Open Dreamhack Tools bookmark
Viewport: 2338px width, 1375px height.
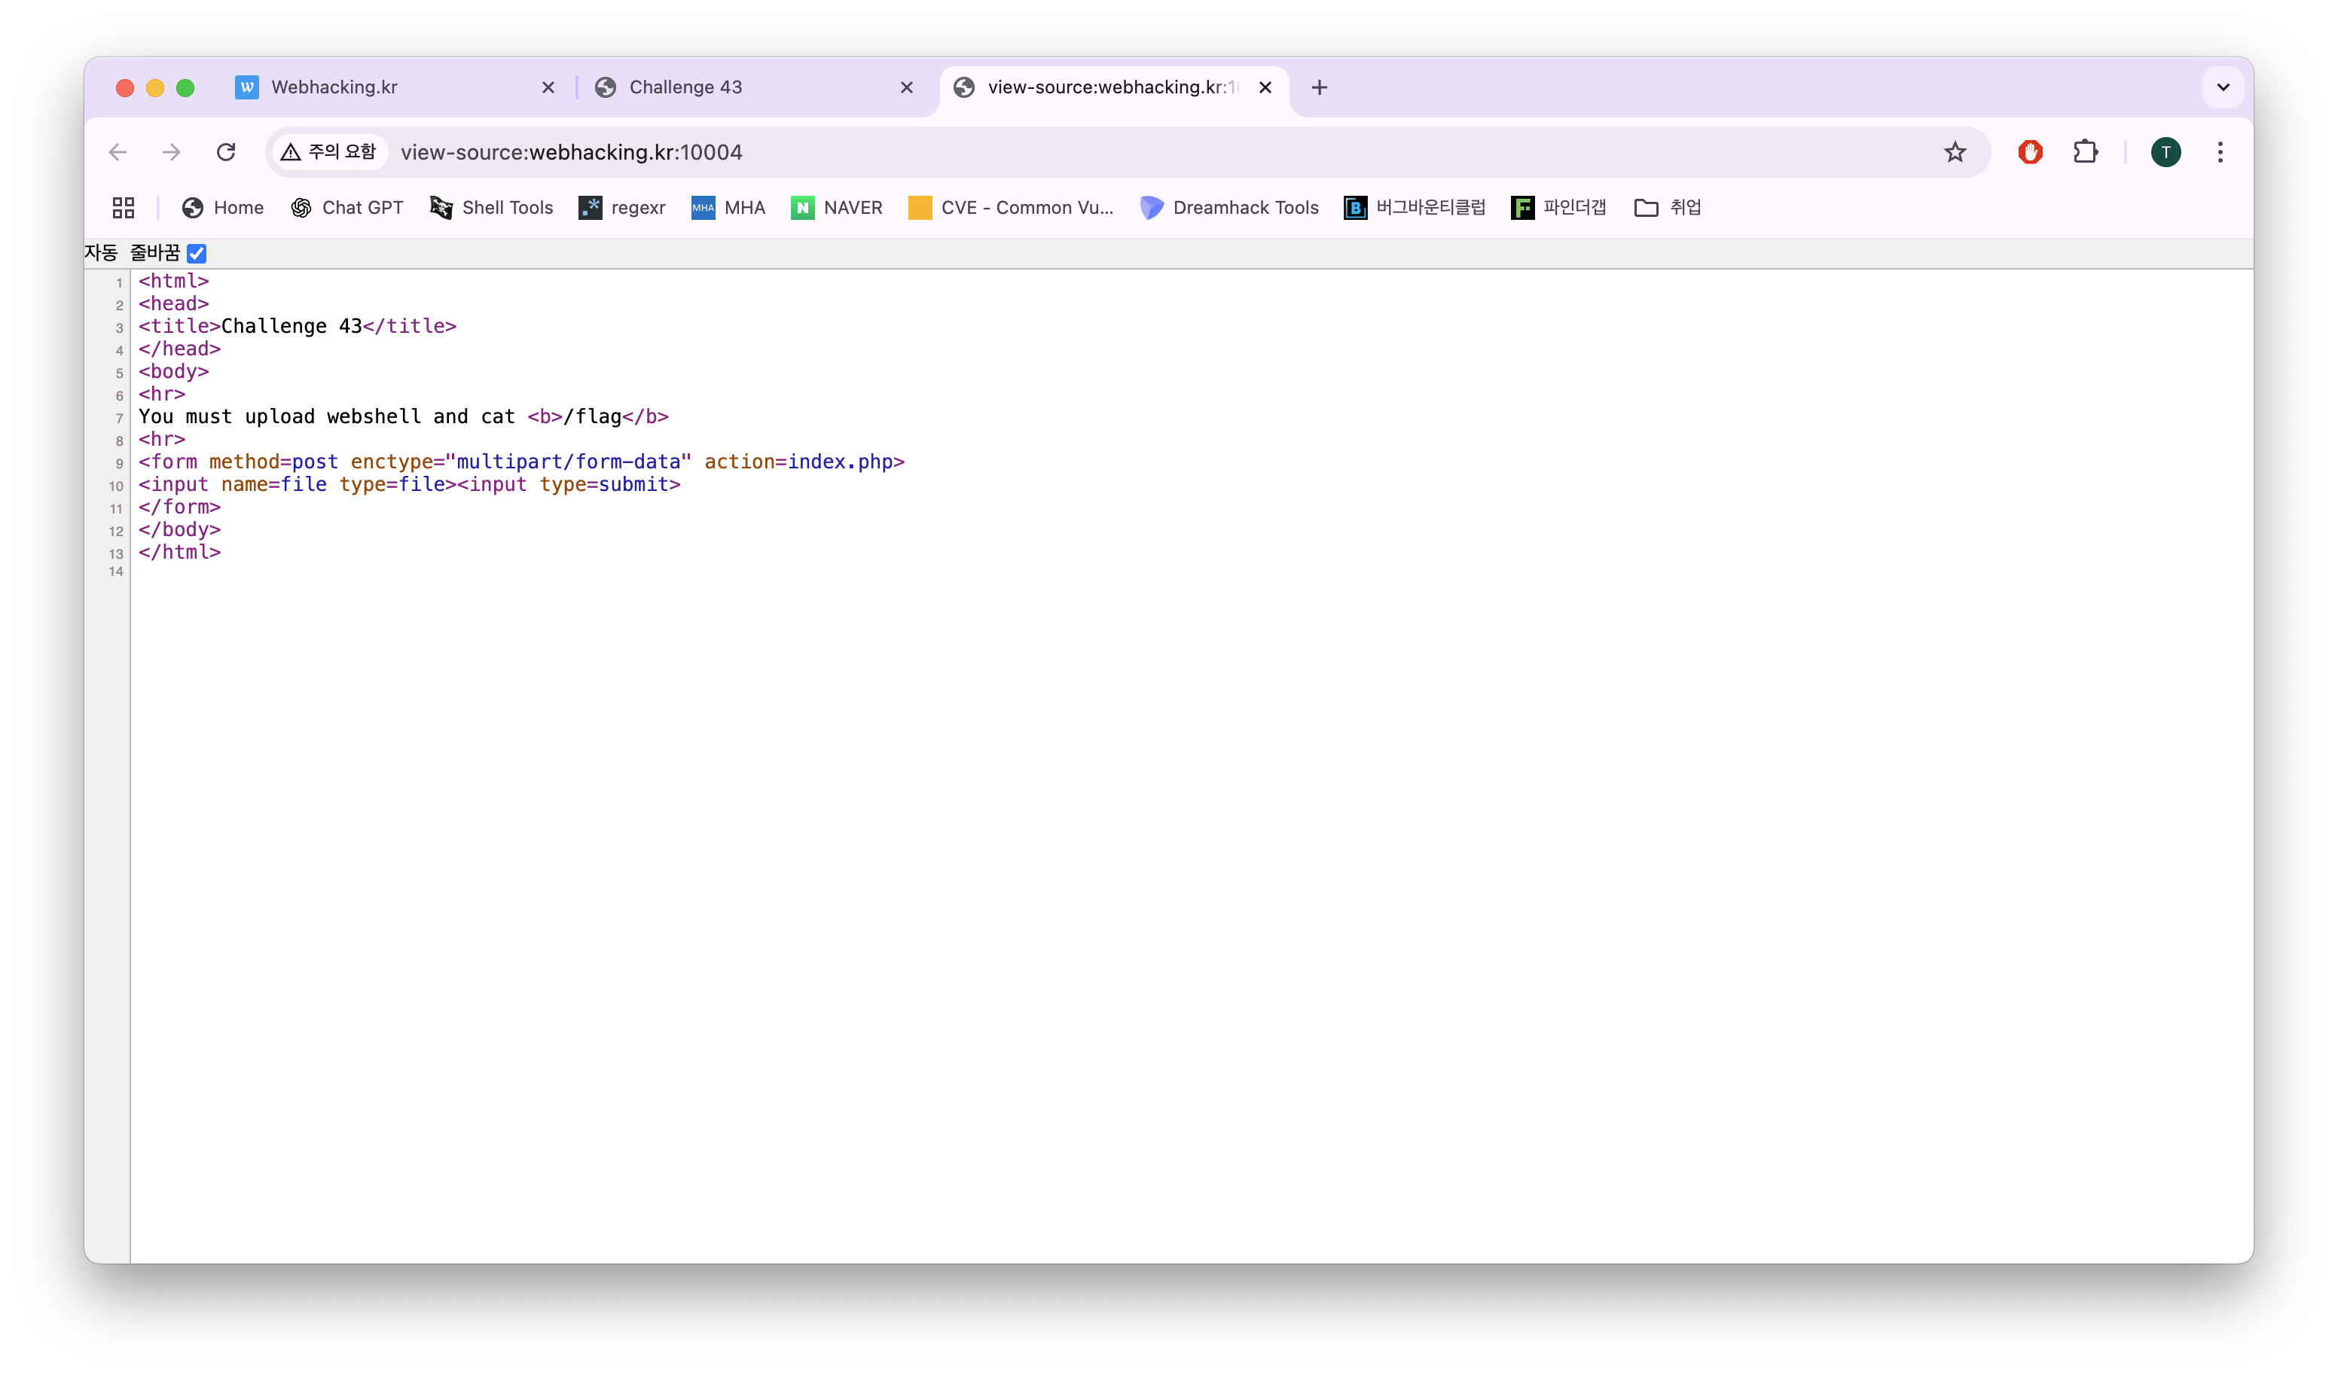click(x=1229, y=208)
